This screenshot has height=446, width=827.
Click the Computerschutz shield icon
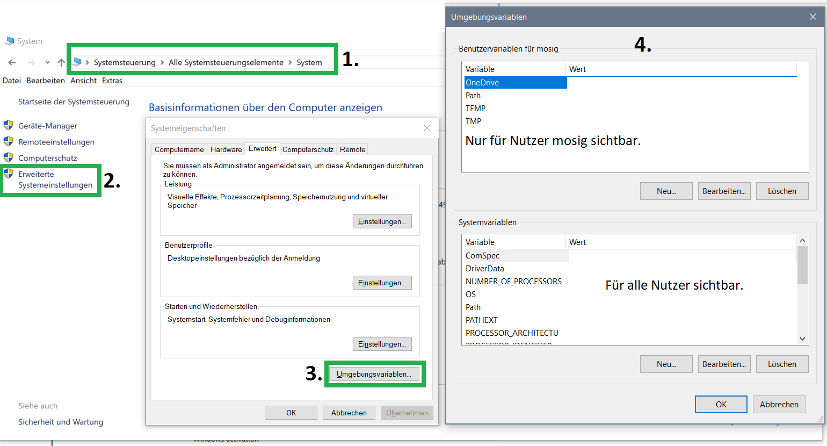tap(8, 158)
